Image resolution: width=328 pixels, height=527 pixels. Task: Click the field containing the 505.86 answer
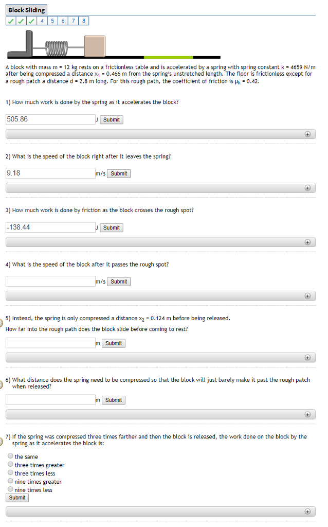coord(50,119)
